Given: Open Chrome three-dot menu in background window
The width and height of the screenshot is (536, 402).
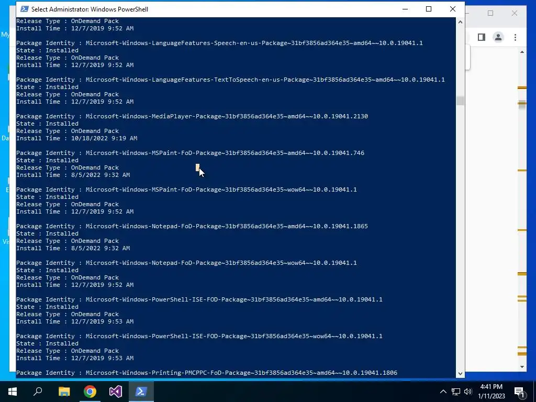Looking at the screenshot, I should (515, 37).
